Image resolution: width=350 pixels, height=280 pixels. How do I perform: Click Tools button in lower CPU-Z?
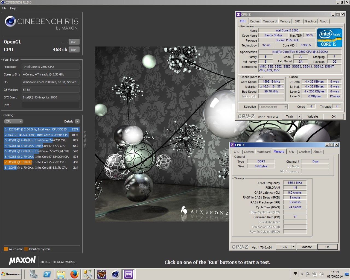point(284,247)
